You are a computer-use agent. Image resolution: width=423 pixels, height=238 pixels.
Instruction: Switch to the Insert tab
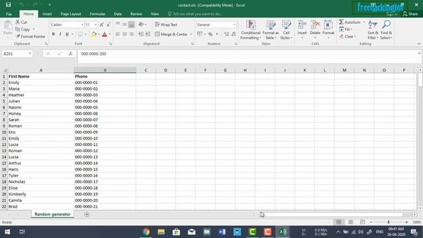click(x=47, y=14)
